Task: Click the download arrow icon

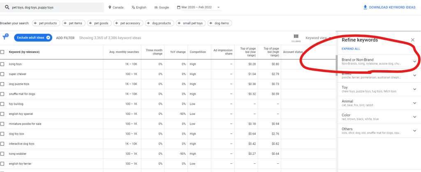Action: coord(365,7)
